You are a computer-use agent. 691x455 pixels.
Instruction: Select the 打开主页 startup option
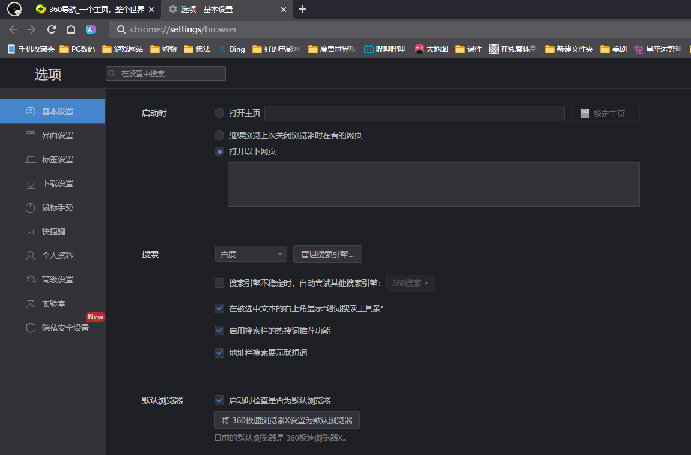[x=219, y=113]
